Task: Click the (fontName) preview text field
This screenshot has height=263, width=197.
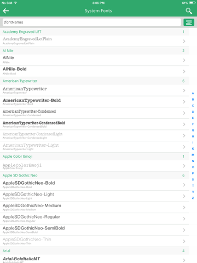Action: coord(92,22)
